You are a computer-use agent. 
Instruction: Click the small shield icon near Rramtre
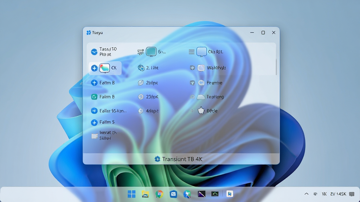click(192, 83)
